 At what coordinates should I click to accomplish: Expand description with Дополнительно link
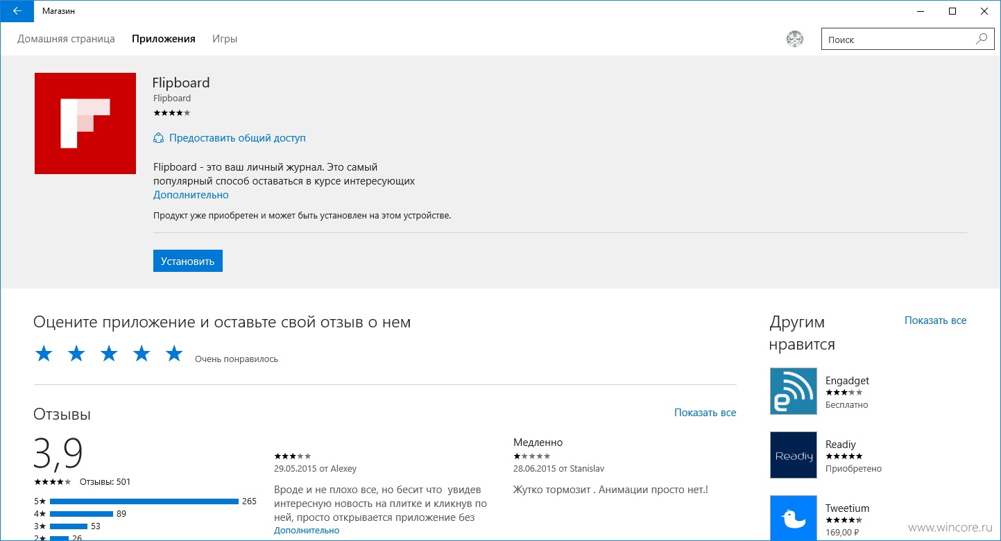pyautogui.click(x=191, y=195)
